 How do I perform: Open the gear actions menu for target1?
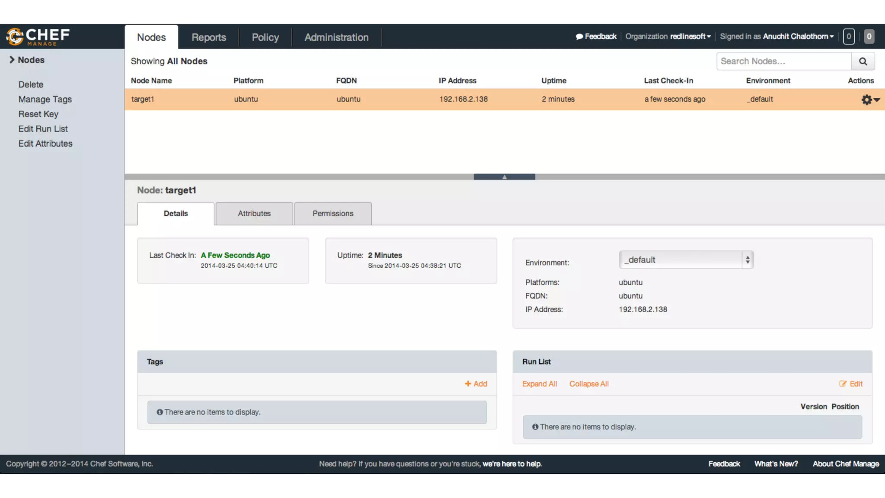pos(870,100)
